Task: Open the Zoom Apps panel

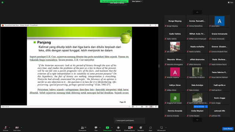Action: click(x=151, y=128)
